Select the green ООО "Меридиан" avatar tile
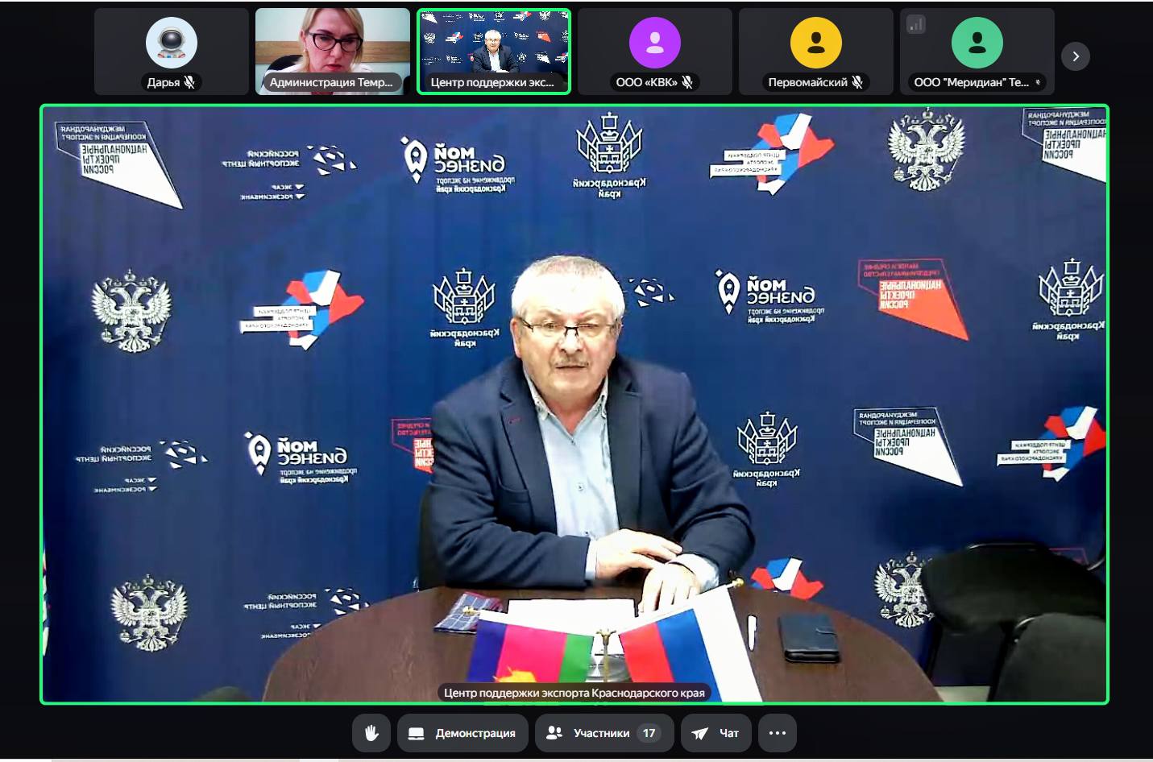 pos(977,43)
